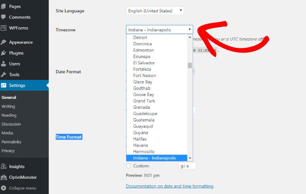Open the Writing settings submenu
Viewport: 306px width, 194px height.
[x=8, y=106]
